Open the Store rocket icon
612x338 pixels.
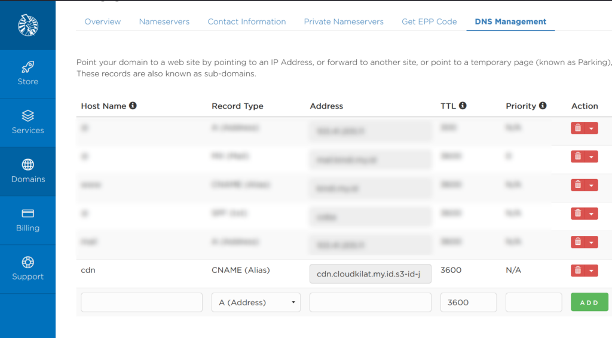[27, 67]
